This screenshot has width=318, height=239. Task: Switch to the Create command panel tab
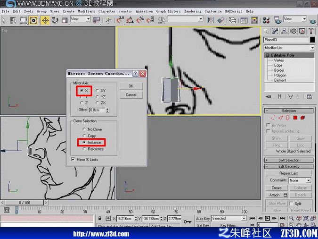pyautogui.click(x=266, y=31)
